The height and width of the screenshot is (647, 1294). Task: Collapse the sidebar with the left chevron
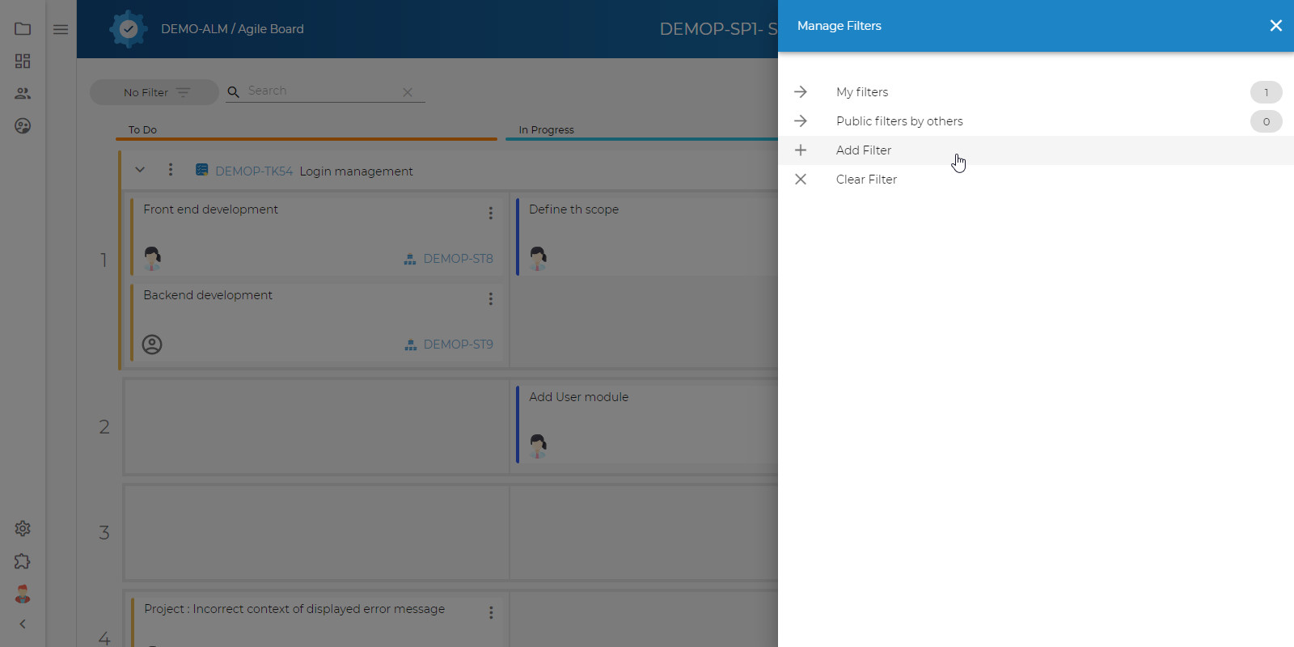[x=23, y=624]
